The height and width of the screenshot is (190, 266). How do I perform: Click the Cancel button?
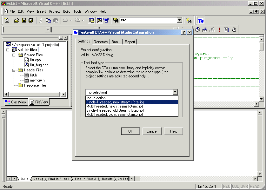coord(152,131)
